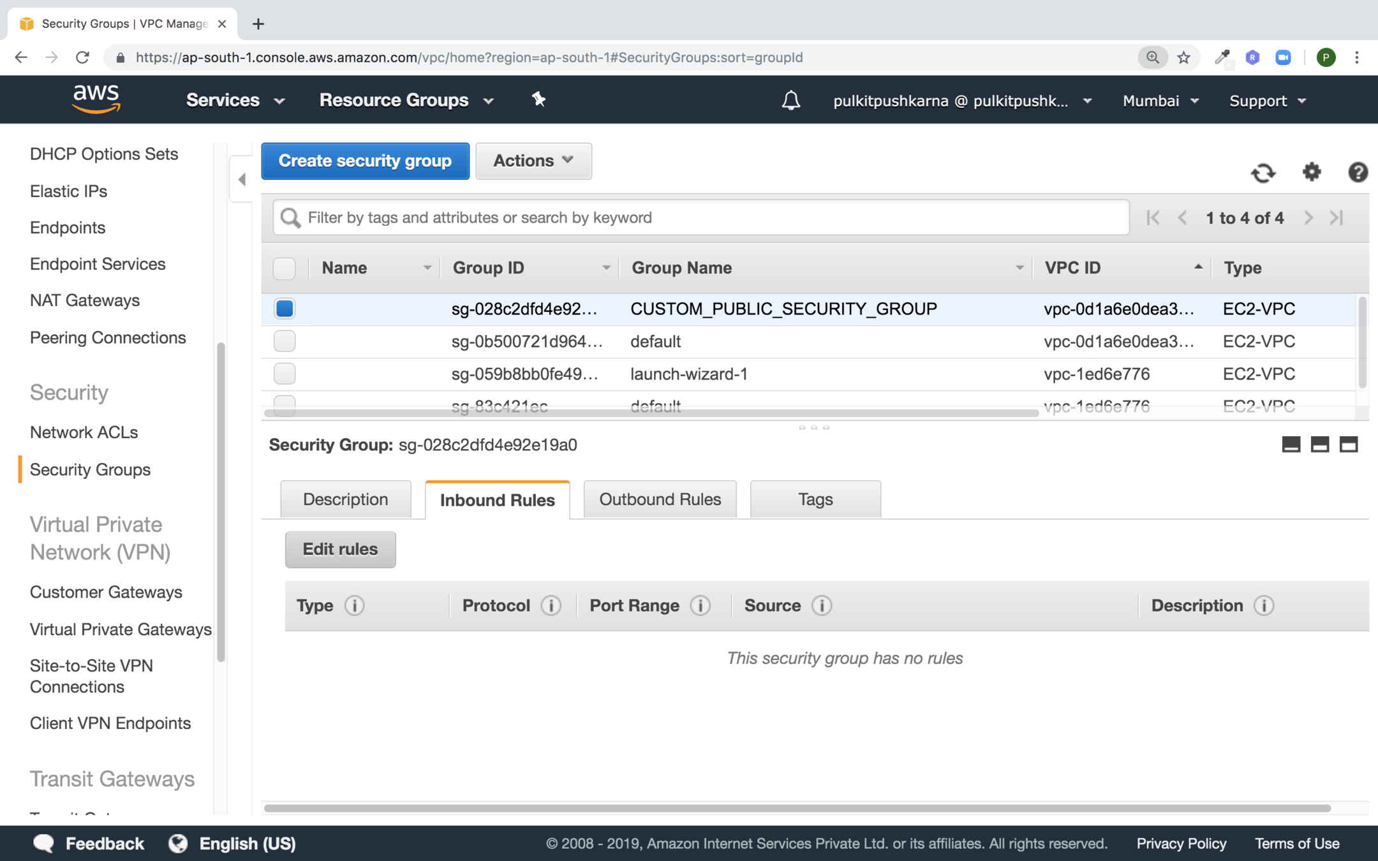This screenshot has height=861, width=1378.
Task: Toggle the select-all header checkbox
Action: click(285, 269)
